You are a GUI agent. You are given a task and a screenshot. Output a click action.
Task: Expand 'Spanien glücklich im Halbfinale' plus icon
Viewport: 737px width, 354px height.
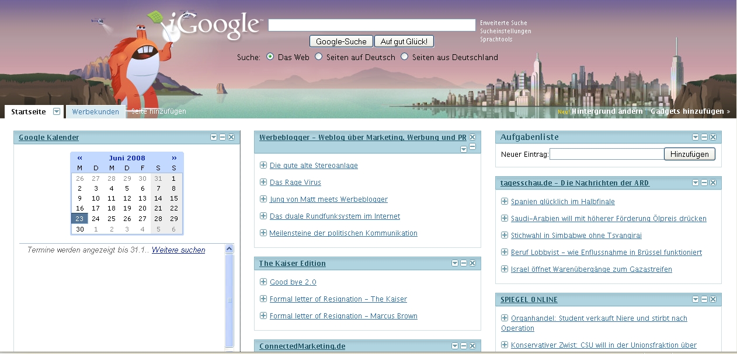pyautogui.click(x=505, y=201)
